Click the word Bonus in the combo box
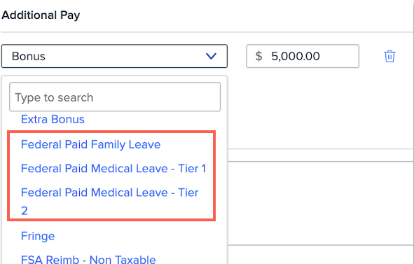 pos(29,56)
